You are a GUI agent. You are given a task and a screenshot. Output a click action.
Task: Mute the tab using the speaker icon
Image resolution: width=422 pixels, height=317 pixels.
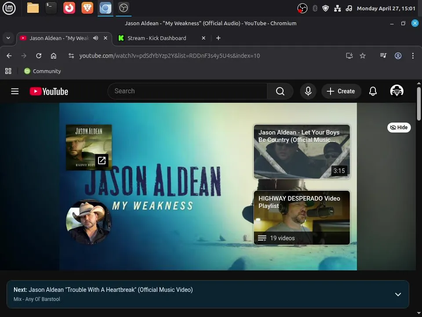click(95, 38)
